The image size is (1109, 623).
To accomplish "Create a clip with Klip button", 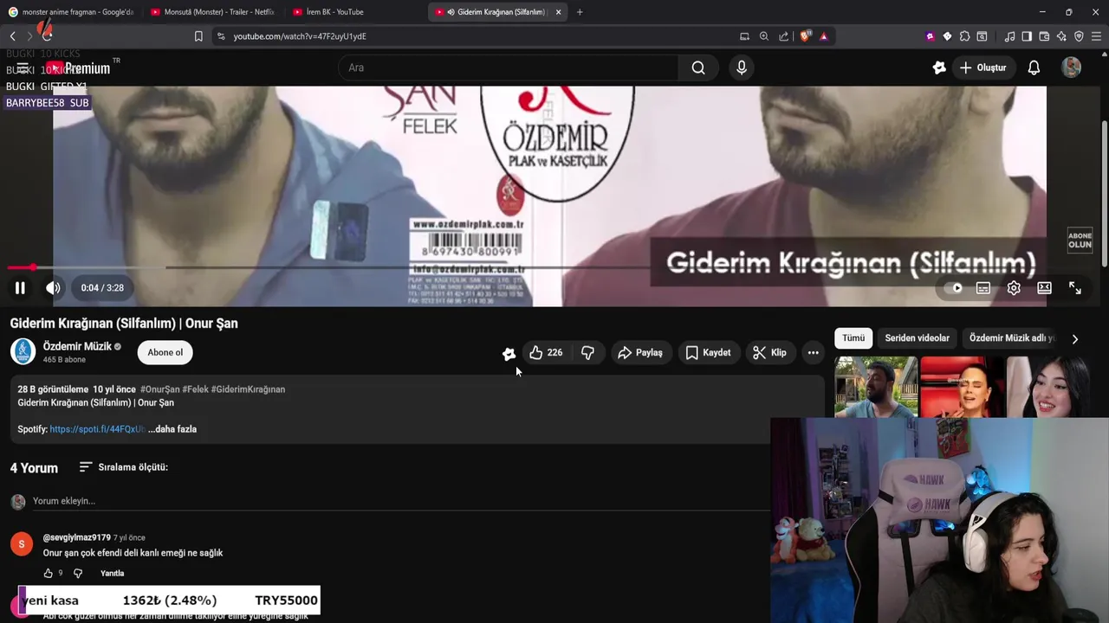I will 769,352.
